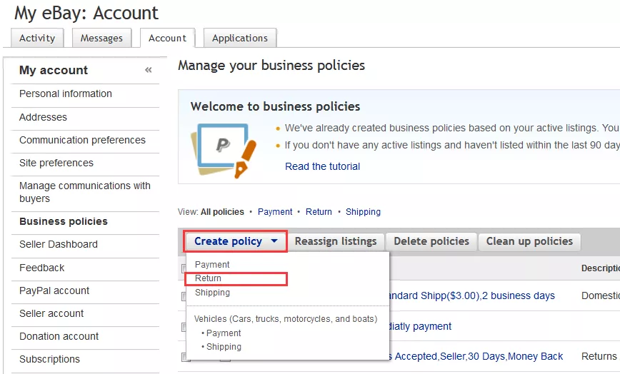Click the Create policy dropdown arrow
The width and height of the screenshot is (620, 374).
pos(274,241)
